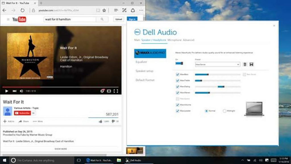Open the Edge Hub panel

pyautogui.click(x=116, y=10)
